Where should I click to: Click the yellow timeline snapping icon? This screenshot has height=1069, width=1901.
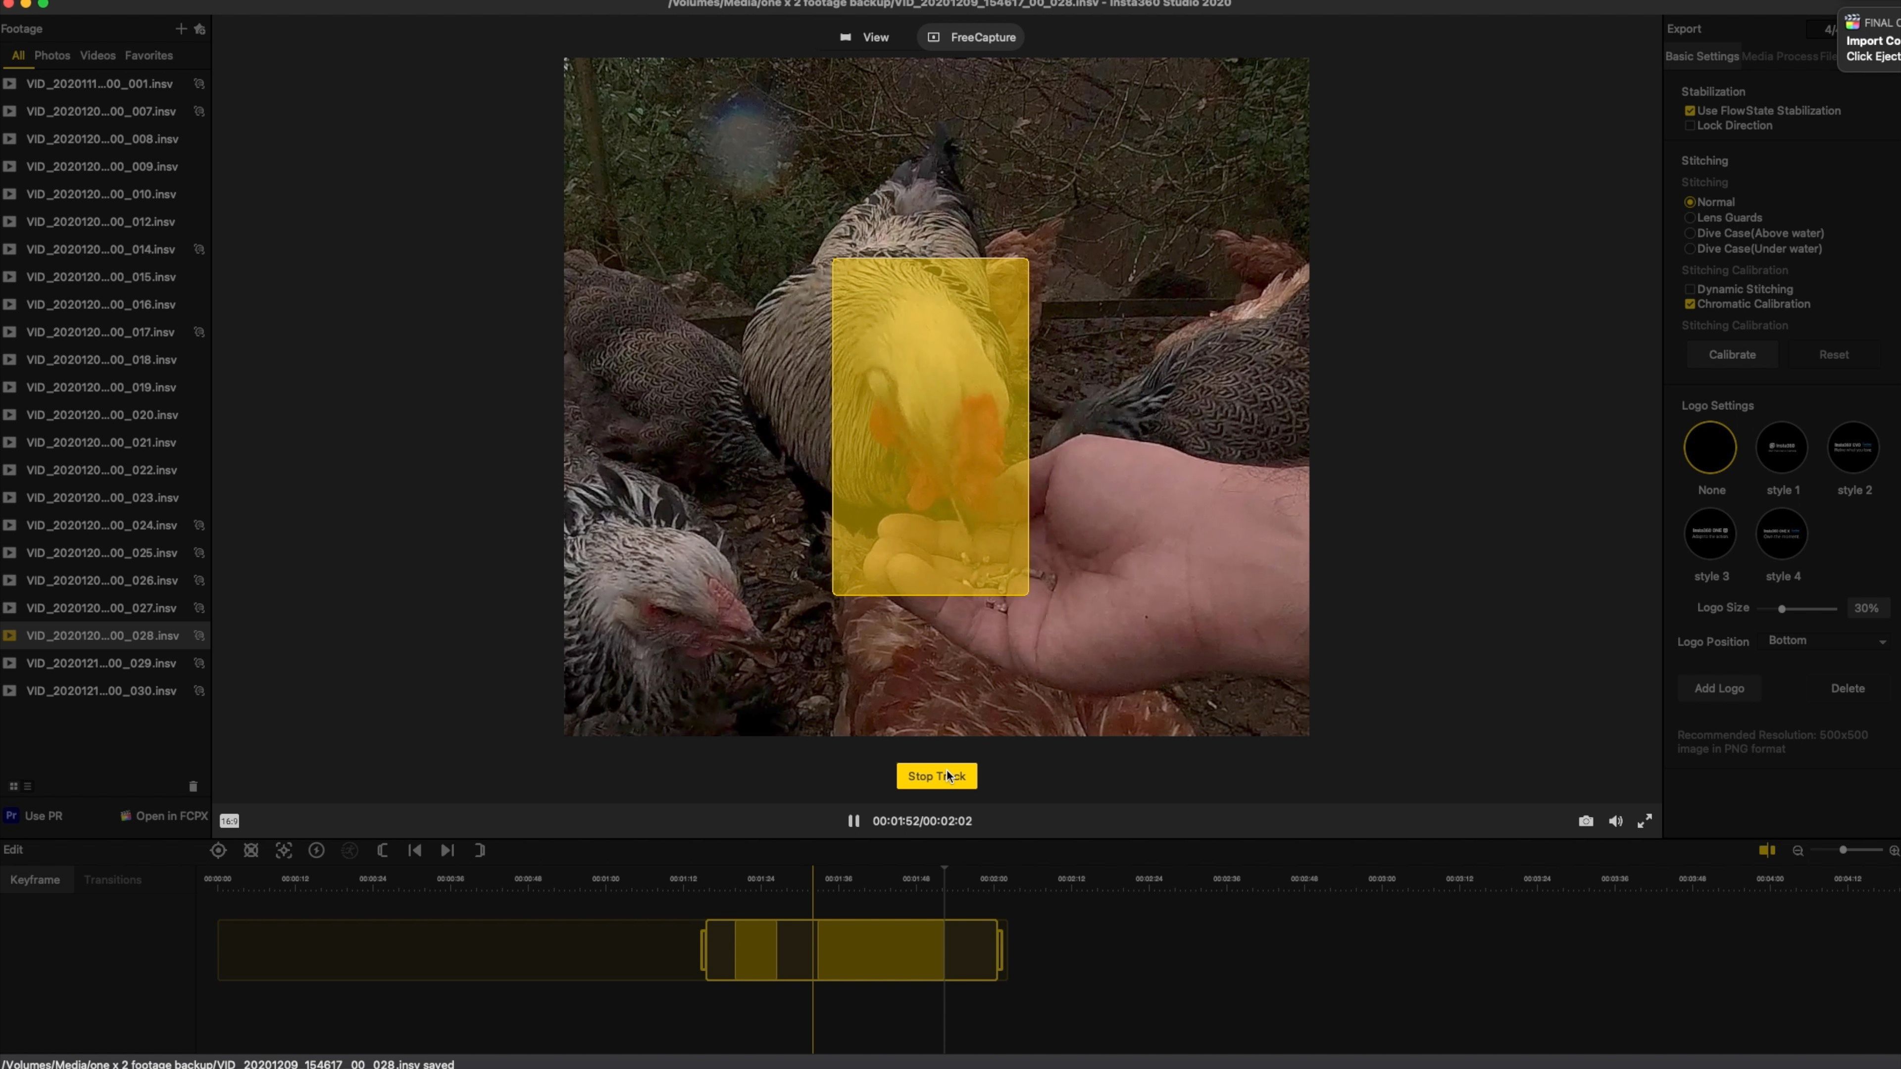1767,850
